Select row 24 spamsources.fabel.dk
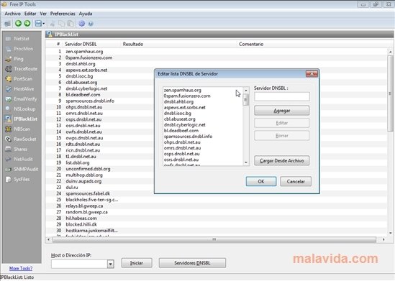The width and height of the screenshot is (395, 281). tap(88, 193)
